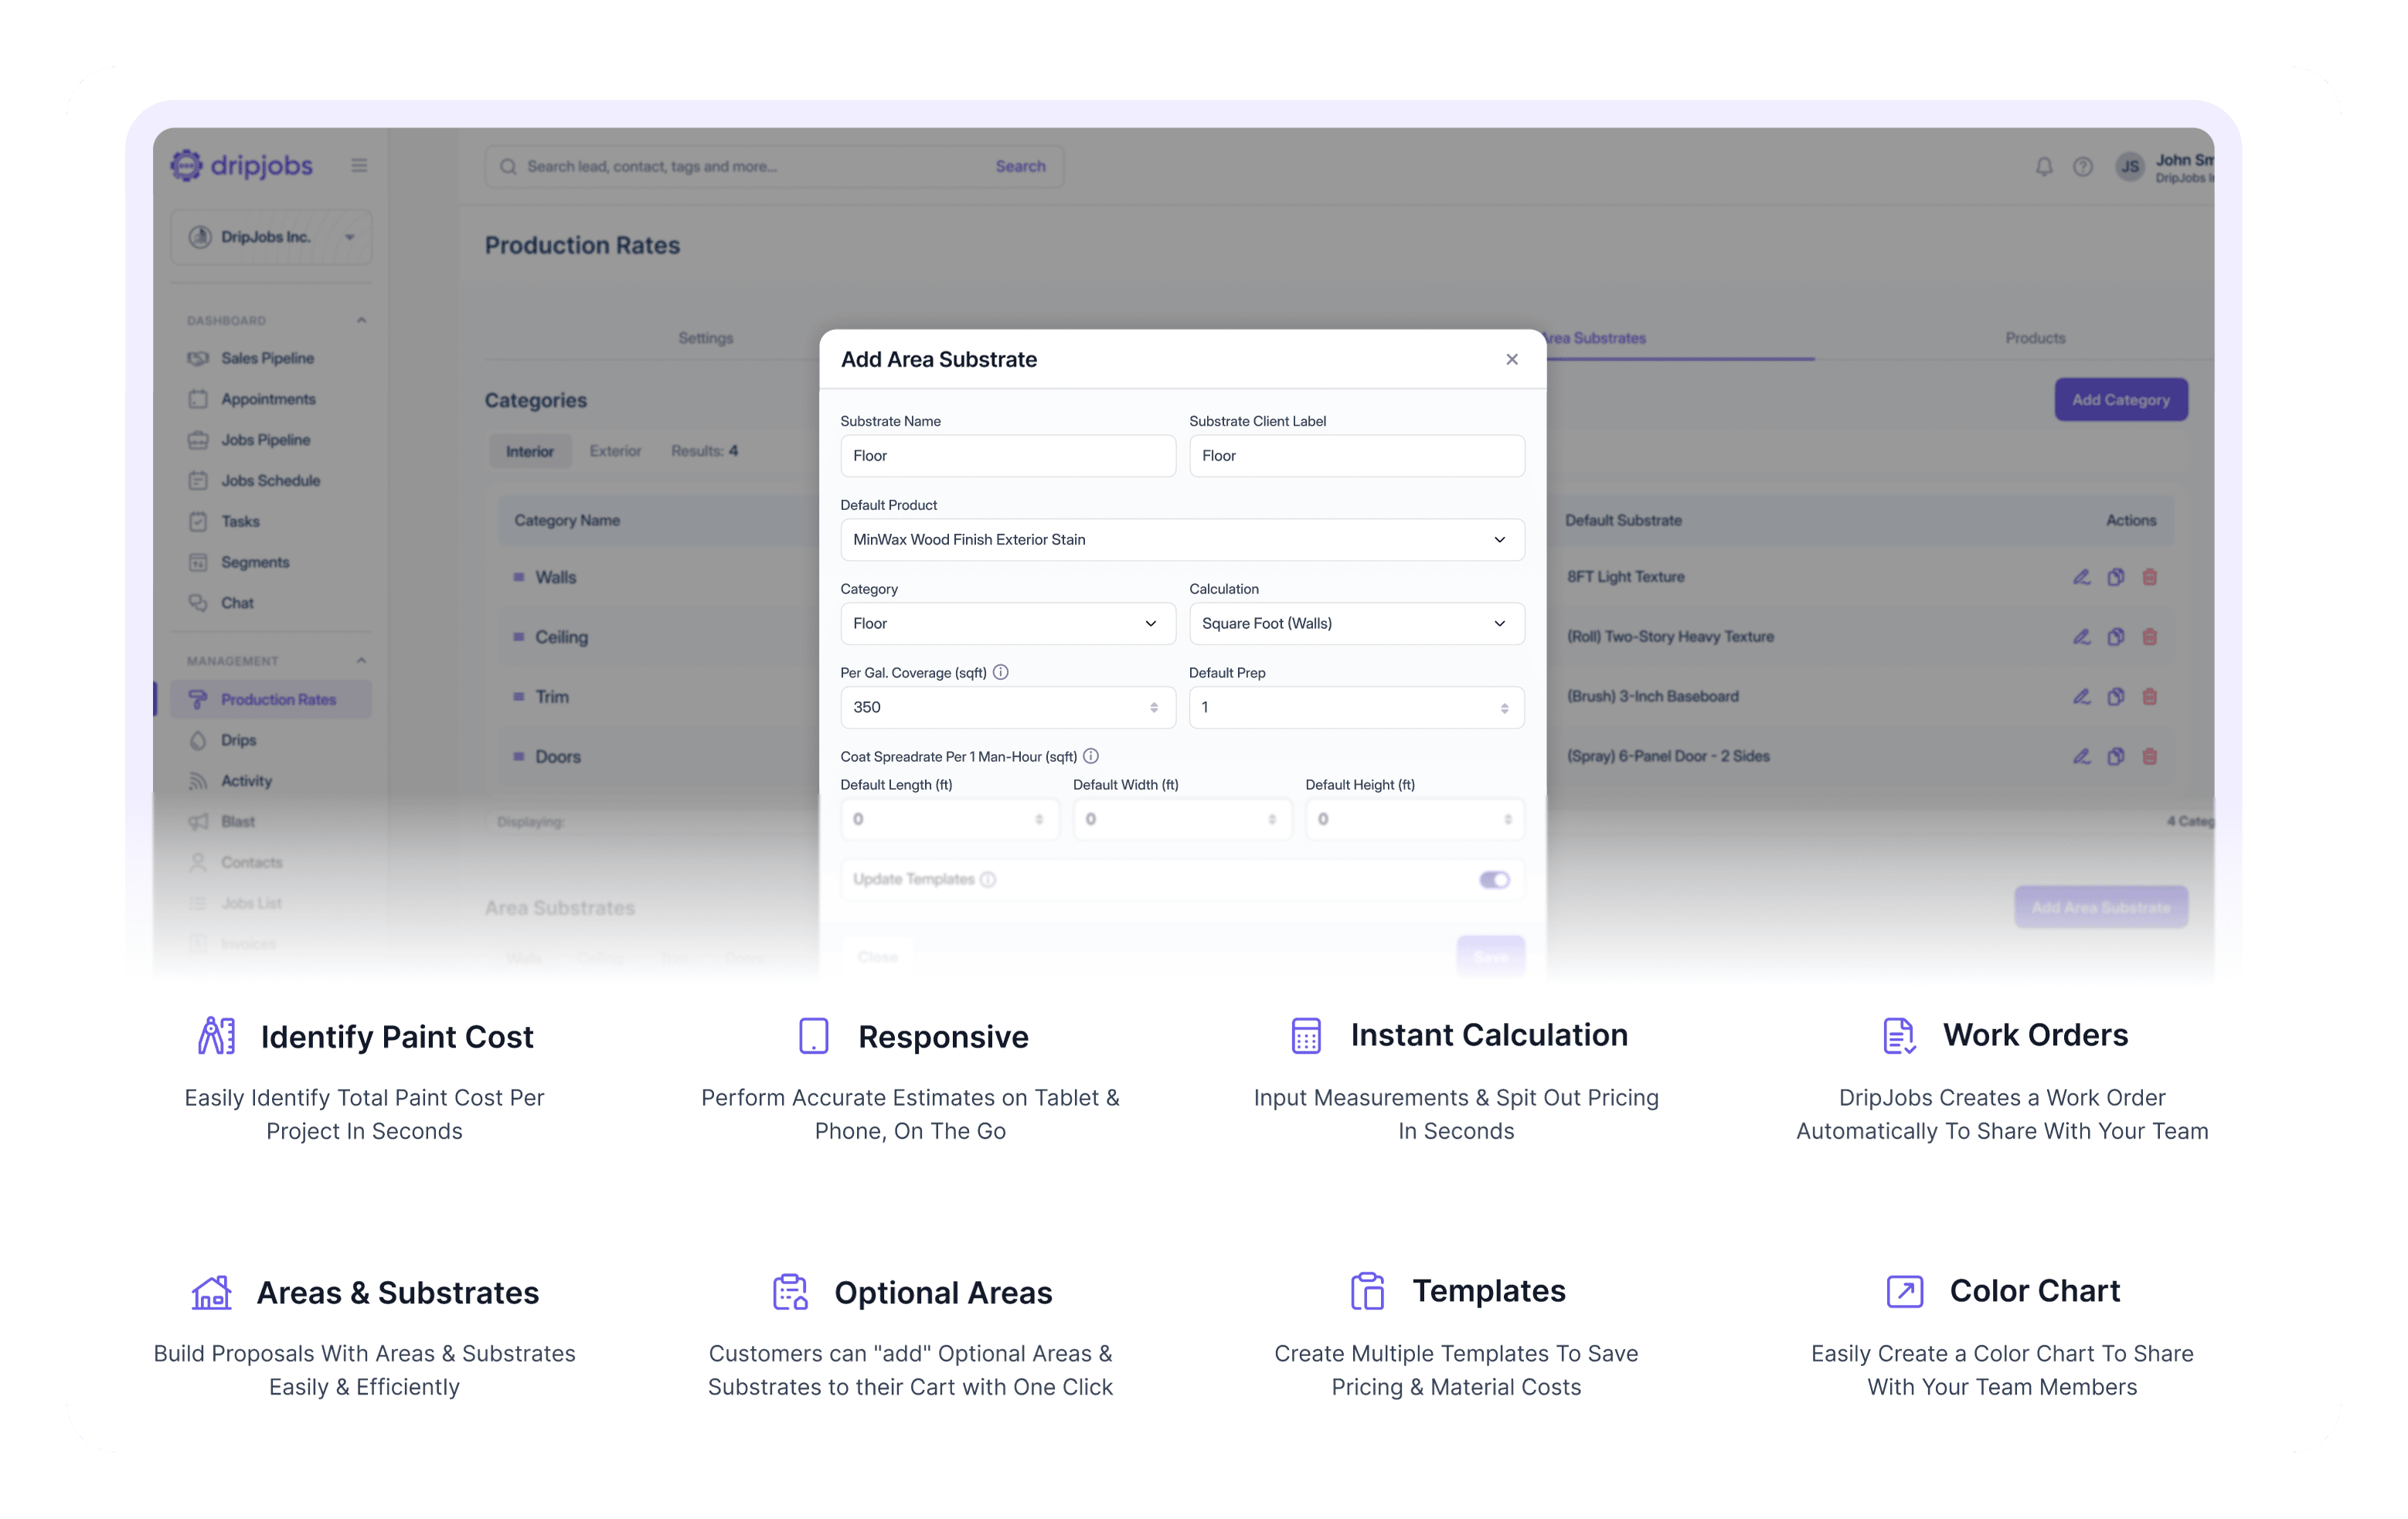This screenshot has height=1519, width=2408.
Task: Collapse sidebar with the hamburger menu icon
Action: pos(359,166)
